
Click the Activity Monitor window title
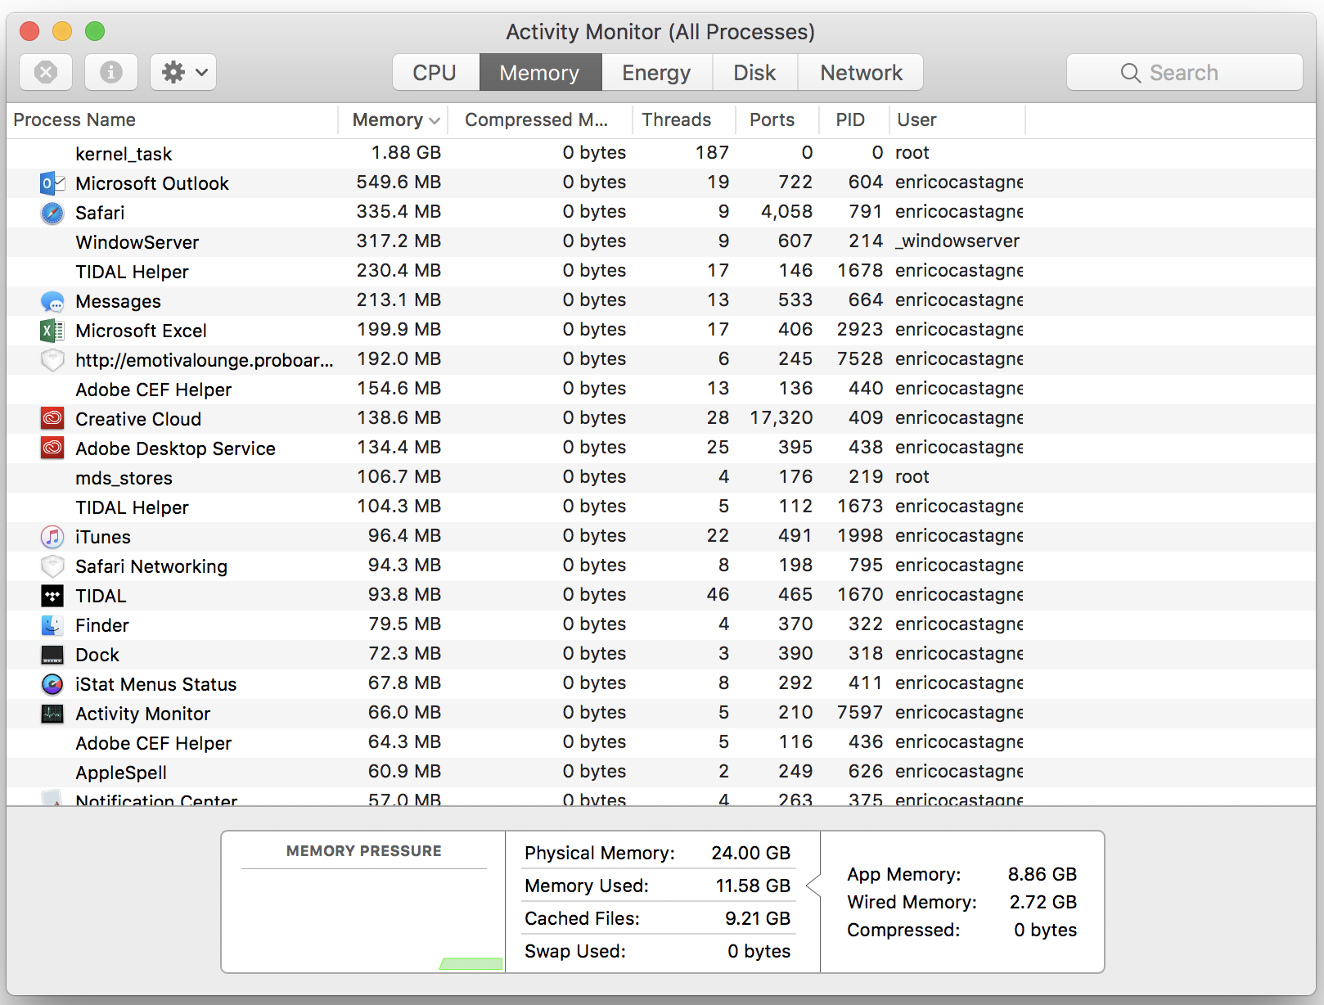(660, 32)
